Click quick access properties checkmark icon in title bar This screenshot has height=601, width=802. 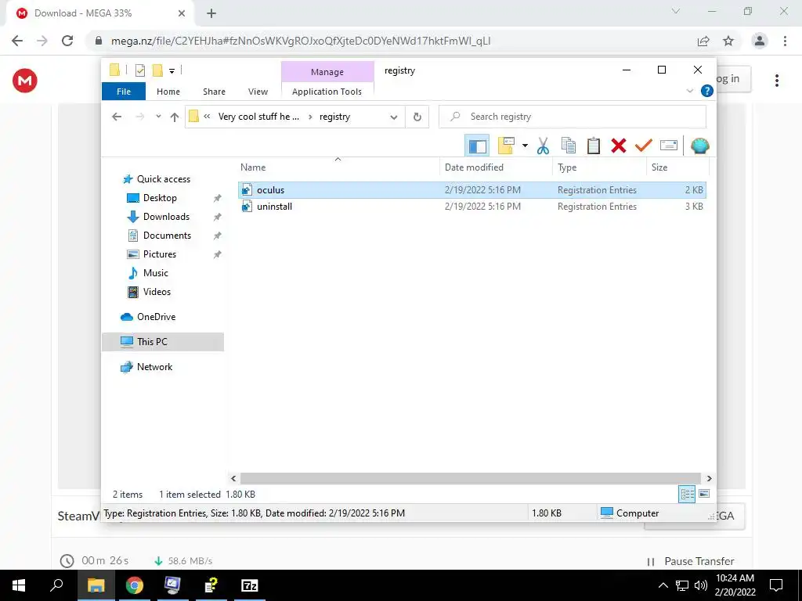[139, 70]
